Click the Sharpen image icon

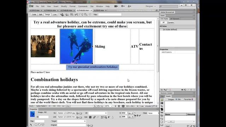pos(113,117)
